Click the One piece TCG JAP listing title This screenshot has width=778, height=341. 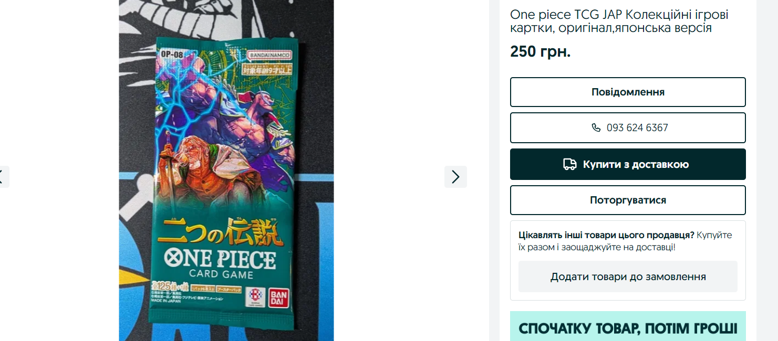coord(619,21)
